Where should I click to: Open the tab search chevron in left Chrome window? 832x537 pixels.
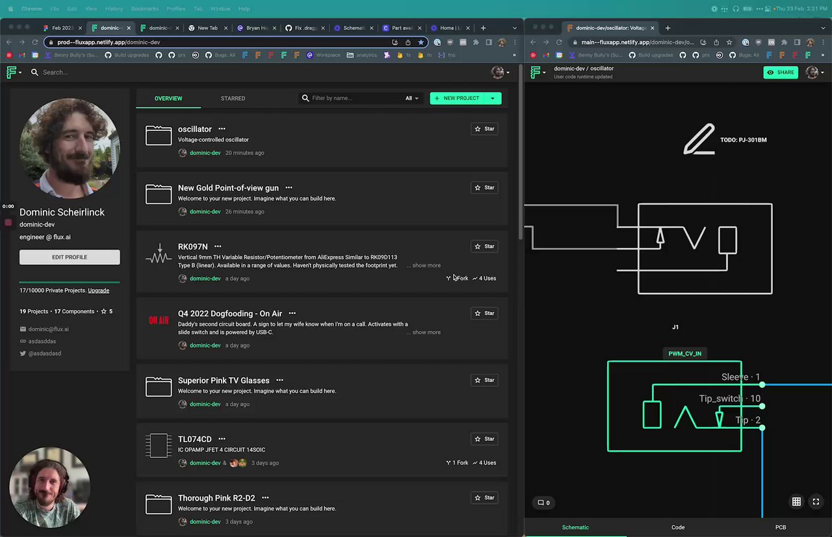pyautogui.click(x=515, y=28)
